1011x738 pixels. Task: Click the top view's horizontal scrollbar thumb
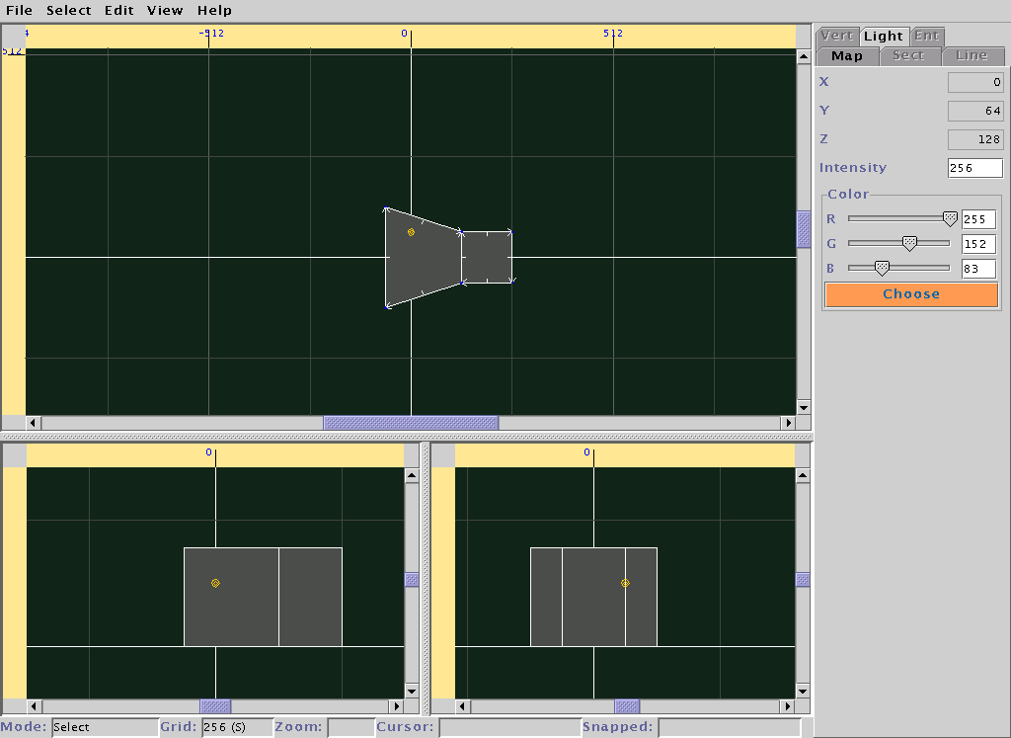click(411, 423)
